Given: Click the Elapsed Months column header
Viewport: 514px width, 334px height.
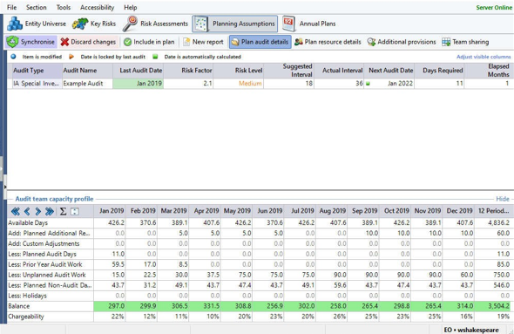Looking at the screenshot, I should [x=488, y=71].
